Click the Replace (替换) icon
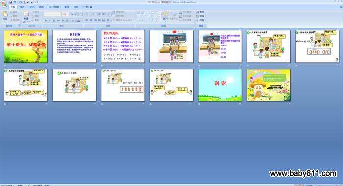 click(200, 16)
